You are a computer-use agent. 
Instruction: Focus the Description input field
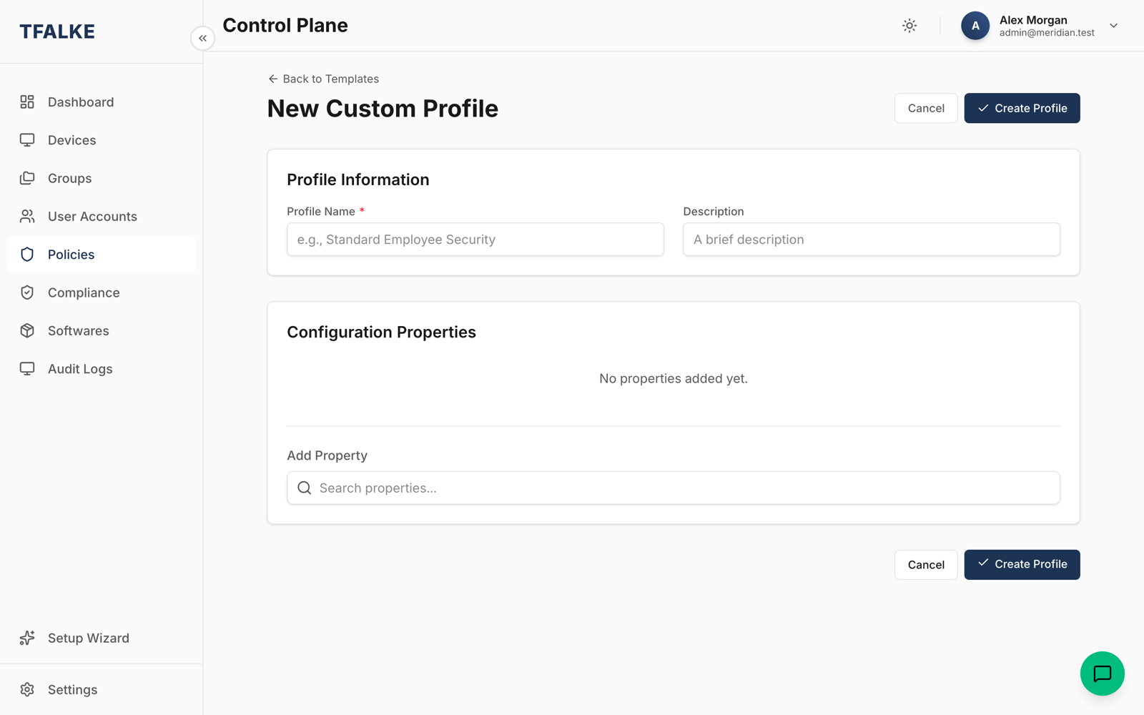point(872,240)
